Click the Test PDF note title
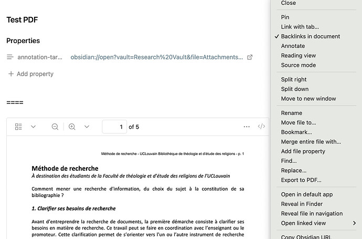The image size is (362, 239). tap(22, 19)
